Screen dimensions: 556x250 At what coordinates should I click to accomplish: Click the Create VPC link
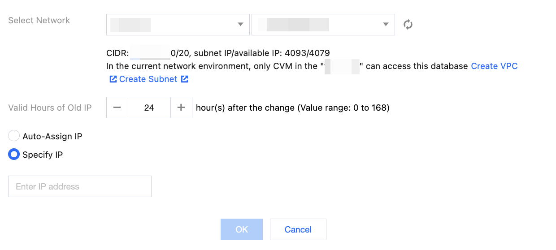[x=494, y=66]
